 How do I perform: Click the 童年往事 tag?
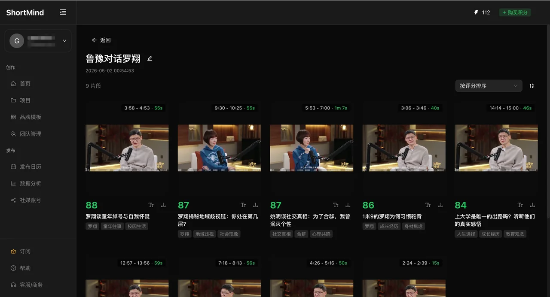113,226
